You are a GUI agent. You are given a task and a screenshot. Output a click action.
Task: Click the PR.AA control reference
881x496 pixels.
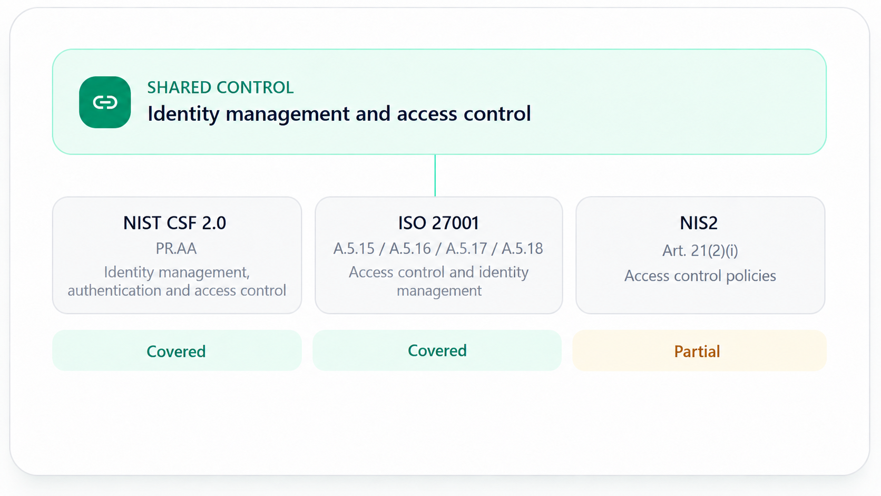point(176,248)
